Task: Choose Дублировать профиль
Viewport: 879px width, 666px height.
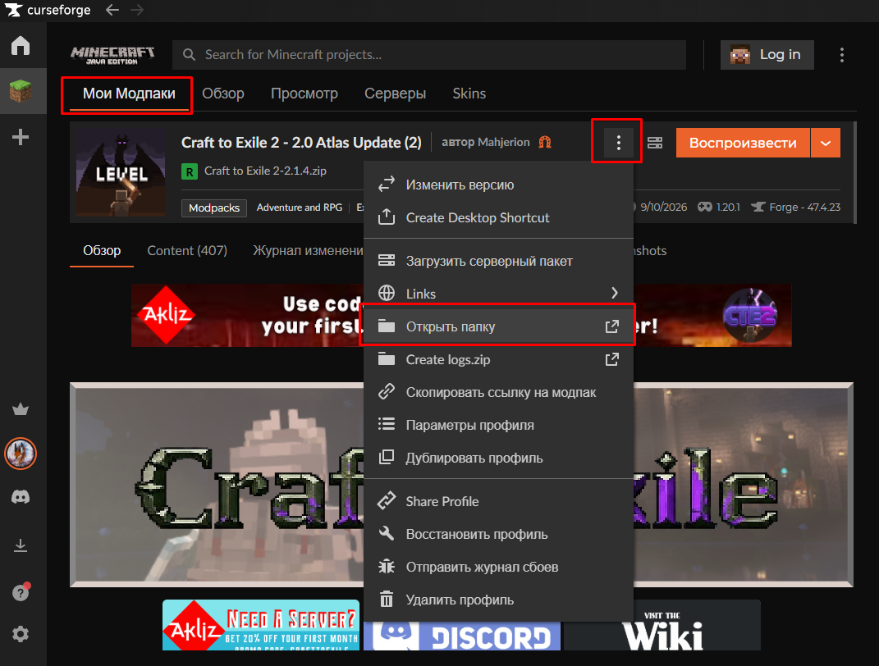Action: pos(498,458)
